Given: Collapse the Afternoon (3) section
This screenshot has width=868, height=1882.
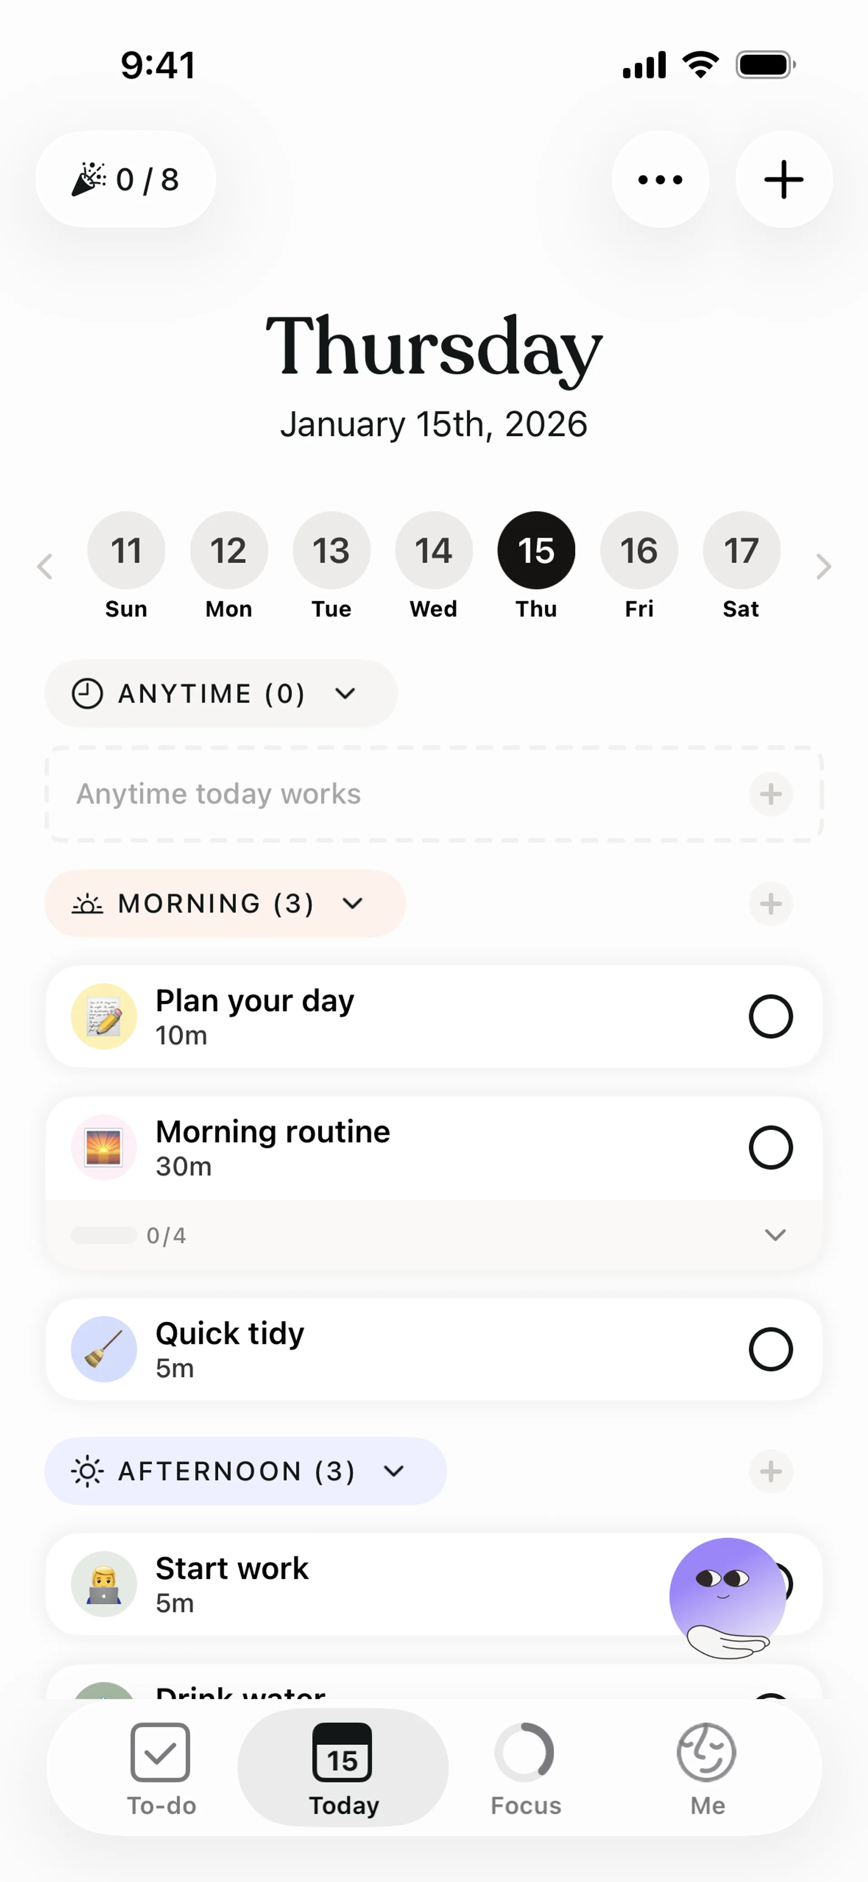Looking at the screenshot, I should pos(393,1471).
